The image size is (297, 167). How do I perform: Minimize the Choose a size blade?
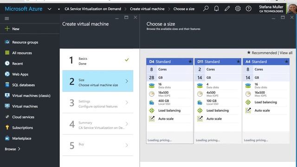pos(273,18)
